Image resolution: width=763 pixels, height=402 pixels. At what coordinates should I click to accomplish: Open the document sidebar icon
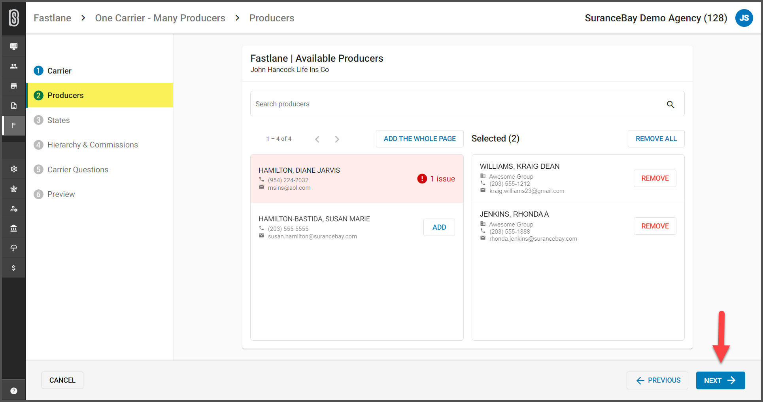pos(14,106)
